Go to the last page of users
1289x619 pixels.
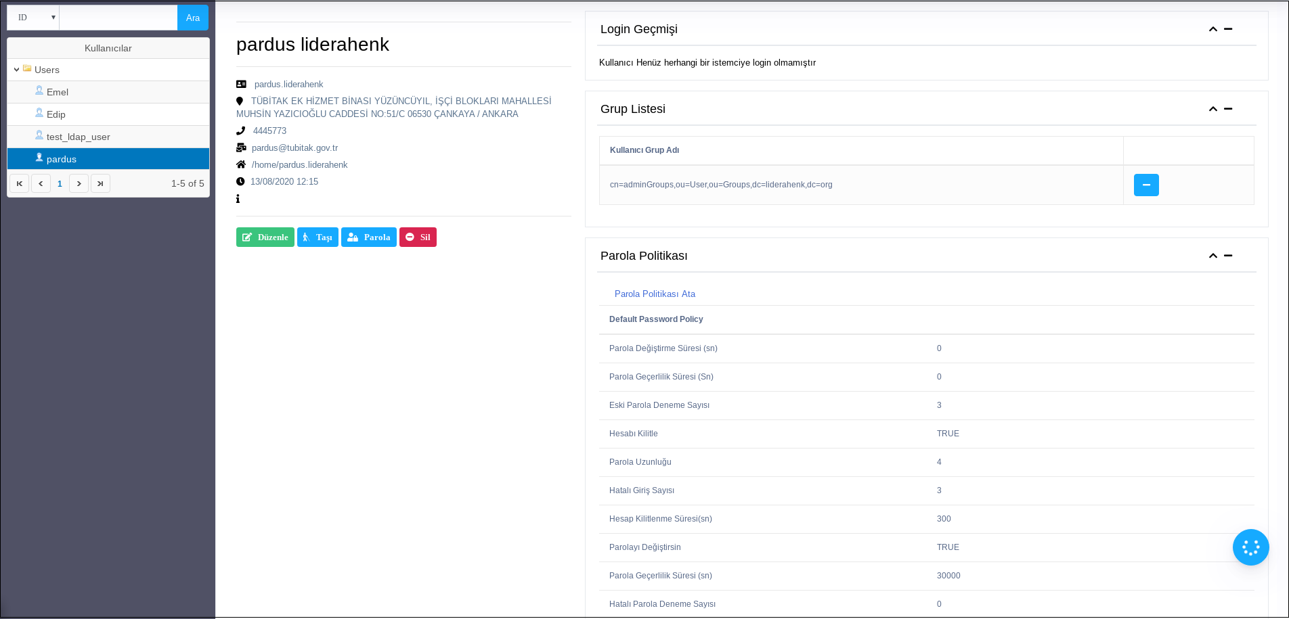(100, 183)
